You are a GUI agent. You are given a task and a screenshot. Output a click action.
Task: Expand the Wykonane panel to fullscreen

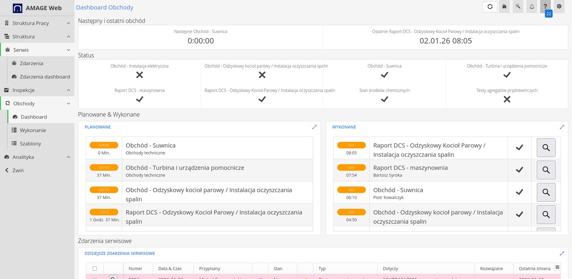pyautogui.click(x=562, y=127)
